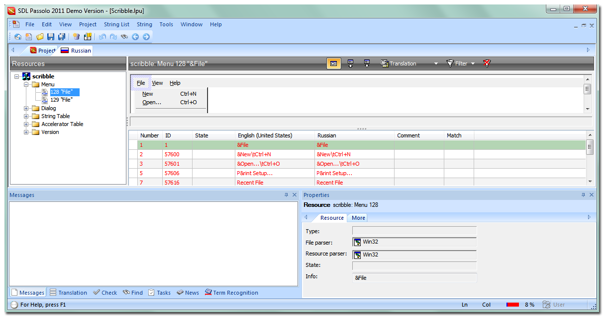The height and width of the screenshot is (317, 604).
Task: Toggle auto-hide pin on Properties panel
Action: (x=583, y=195)
